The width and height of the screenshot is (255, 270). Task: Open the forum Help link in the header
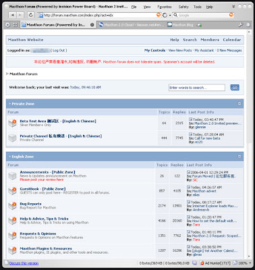pos(175,40)
